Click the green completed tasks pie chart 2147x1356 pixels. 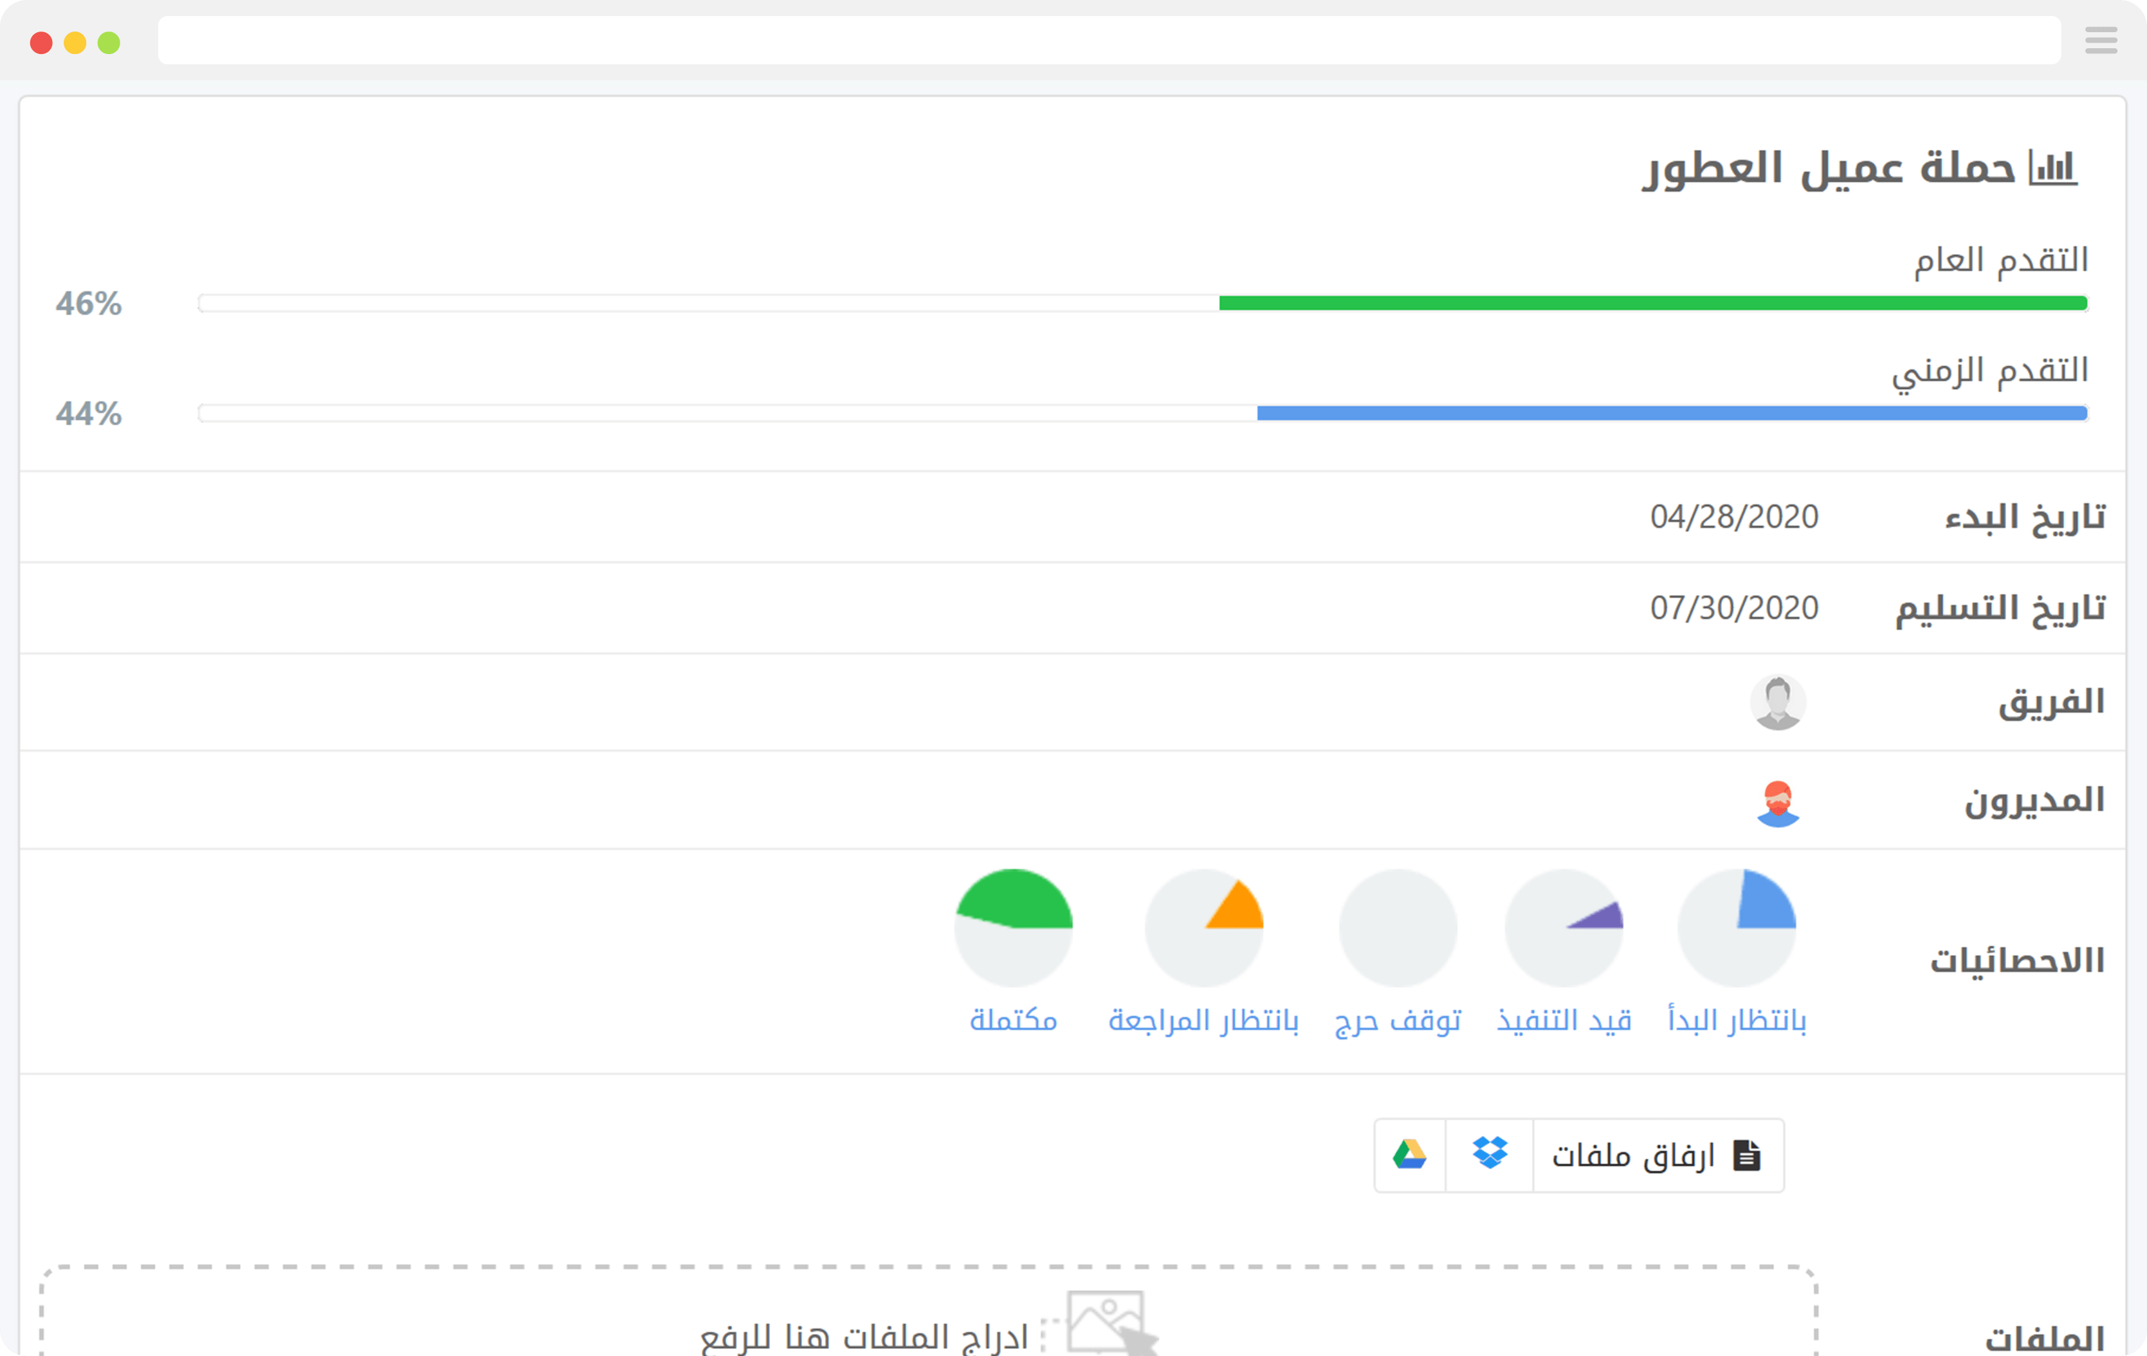click(x=1013, y=927)
